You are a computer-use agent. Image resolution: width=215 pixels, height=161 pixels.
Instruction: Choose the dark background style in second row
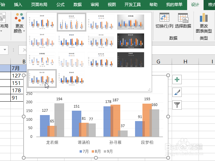(x=131, y=41)
